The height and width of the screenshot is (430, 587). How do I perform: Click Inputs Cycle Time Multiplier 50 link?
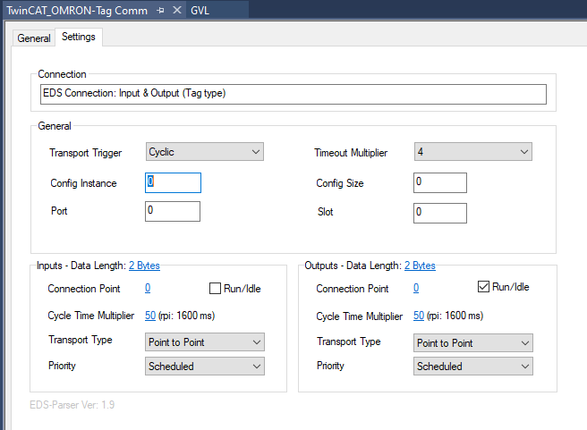tap(150, 316)
